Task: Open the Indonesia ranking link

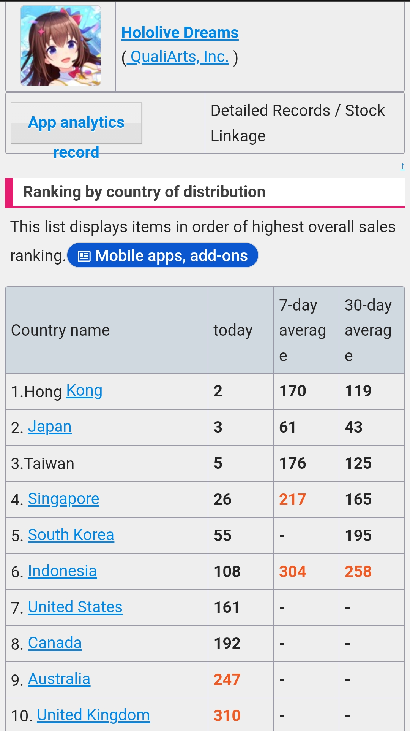Action: pos(63,571)
